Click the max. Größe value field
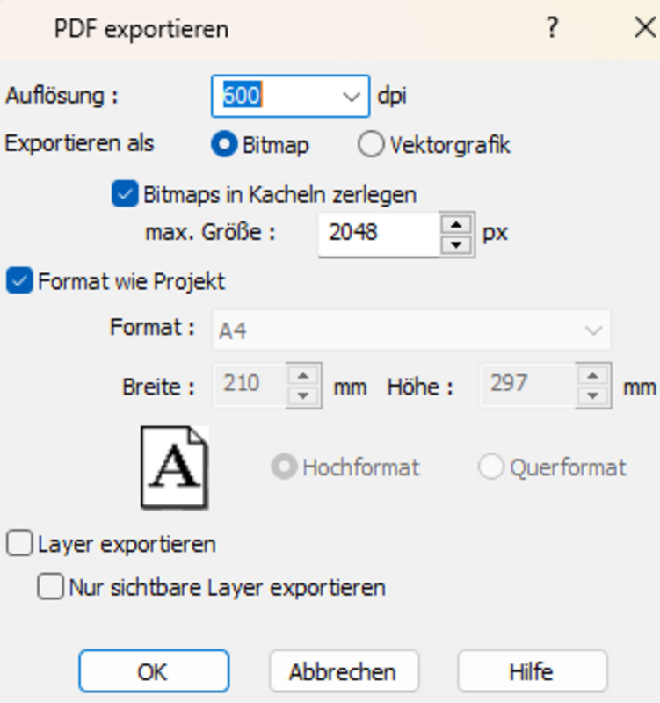Screen dimensions: 660x703 click(378, 233)
